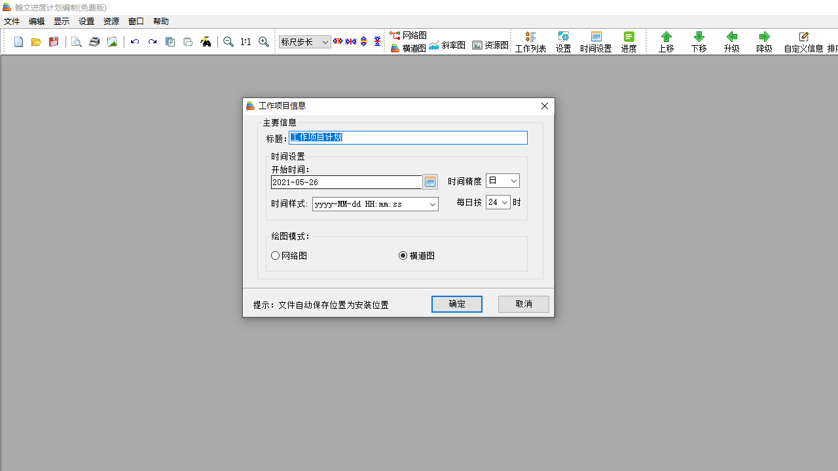Open the 横道图 view

coord(408,48)
